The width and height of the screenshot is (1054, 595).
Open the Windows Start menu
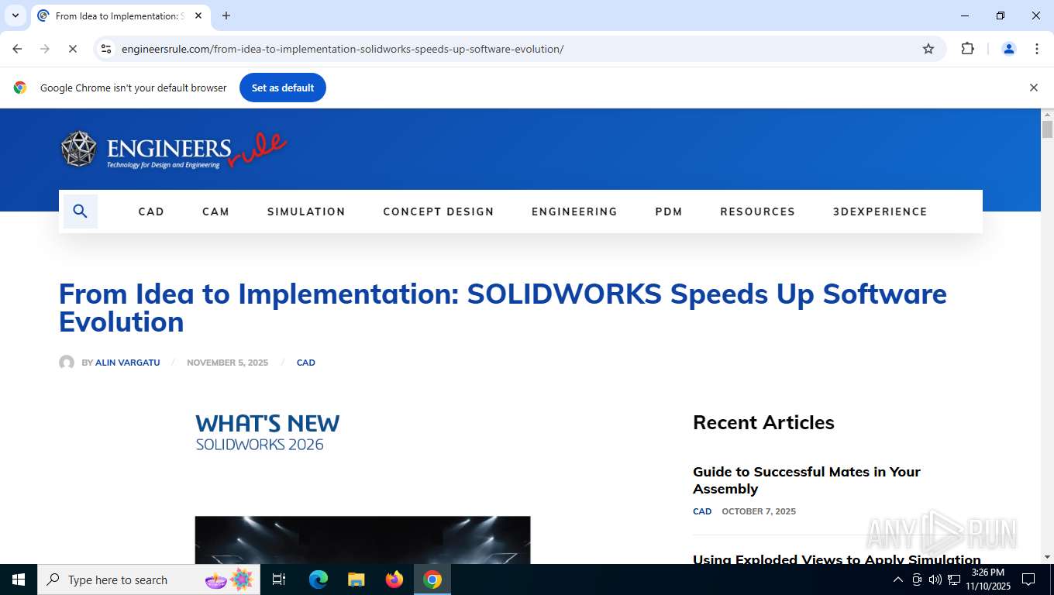[x=19, y=580]
